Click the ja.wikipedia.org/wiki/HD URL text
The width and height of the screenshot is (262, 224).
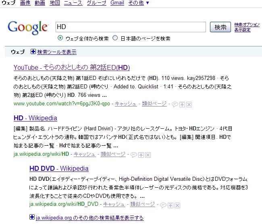pyautogui.click(x=41, y=154)
